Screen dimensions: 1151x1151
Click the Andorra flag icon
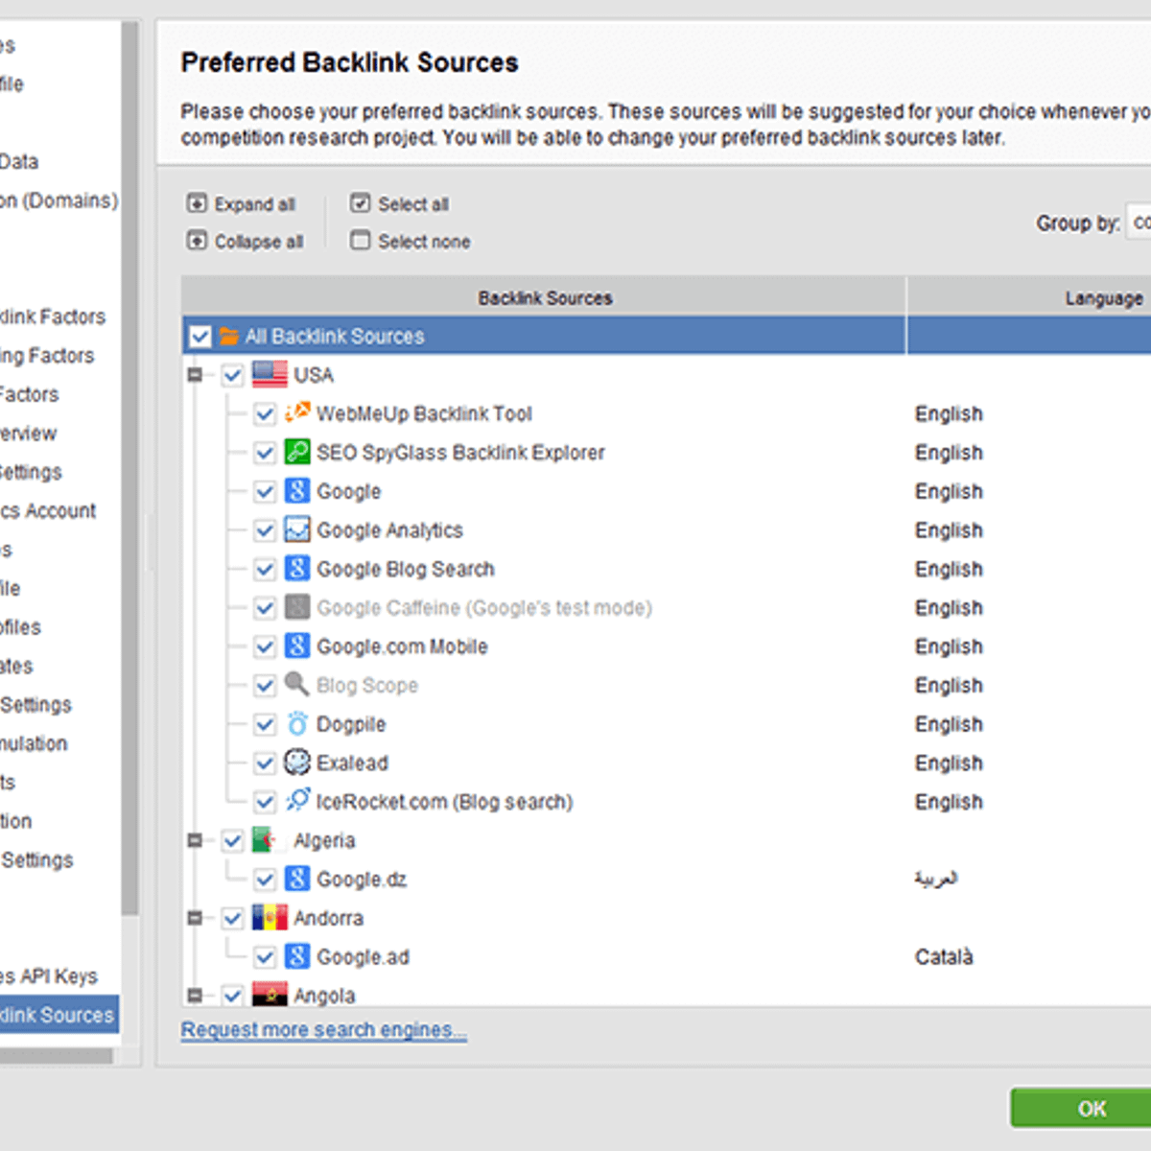(x=270, y=918)
